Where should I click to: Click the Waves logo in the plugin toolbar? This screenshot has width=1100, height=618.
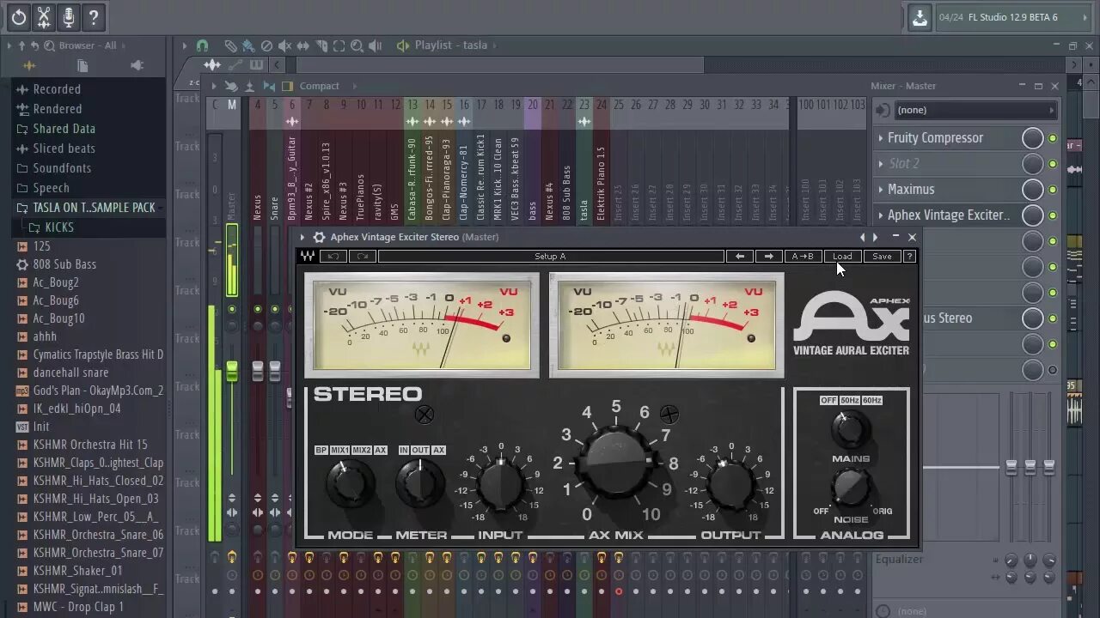(308, 256)
